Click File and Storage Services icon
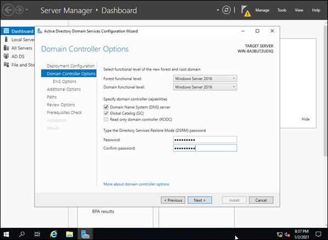This screenshot has height=240, width=328. click(x=6, y=64)
